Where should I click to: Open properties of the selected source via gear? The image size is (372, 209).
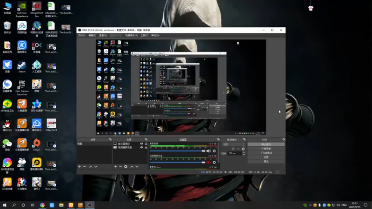126,167
